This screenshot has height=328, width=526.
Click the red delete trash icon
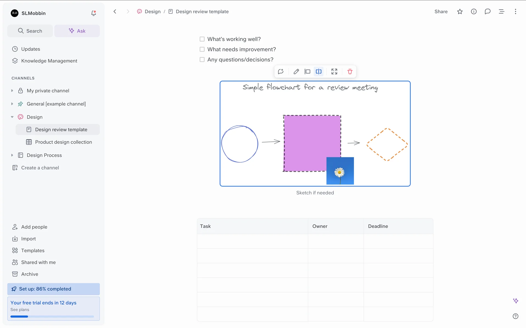350,72
